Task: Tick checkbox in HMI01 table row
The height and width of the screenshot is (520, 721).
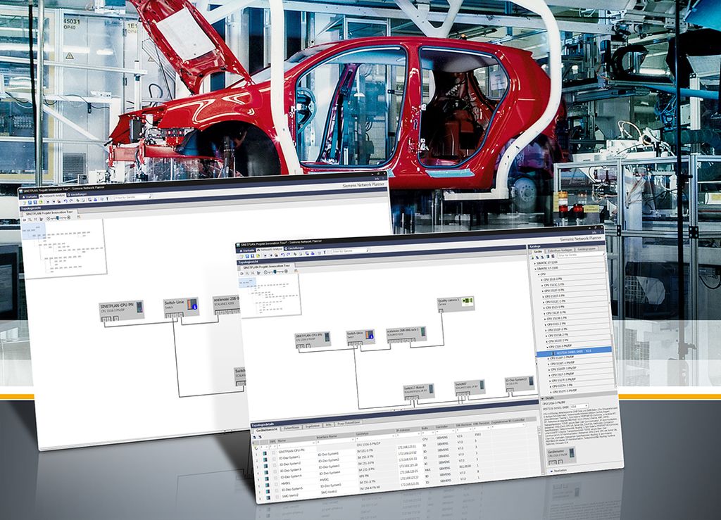Action: 276,484
